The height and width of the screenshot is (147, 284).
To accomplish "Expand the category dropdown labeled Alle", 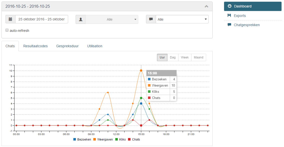I will pyautogui.click(x=182, y=19).
